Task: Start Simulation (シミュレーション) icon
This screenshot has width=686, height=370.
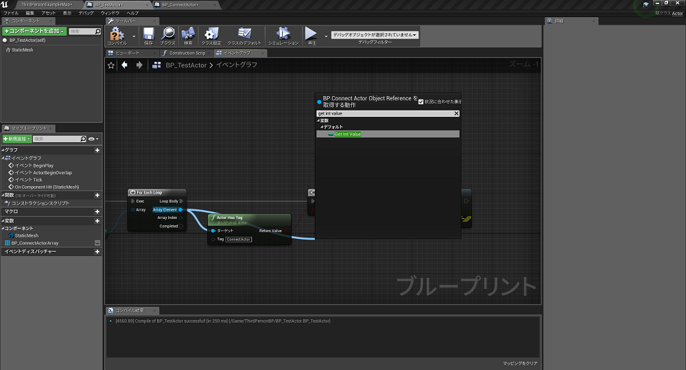Action: [x=283, y=33]
